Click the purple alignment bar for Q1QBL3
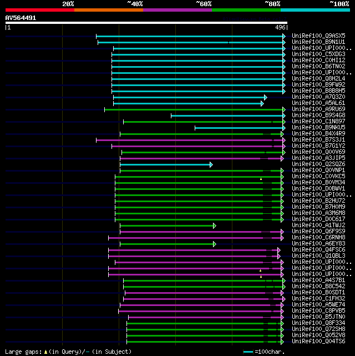 (193, 257)
